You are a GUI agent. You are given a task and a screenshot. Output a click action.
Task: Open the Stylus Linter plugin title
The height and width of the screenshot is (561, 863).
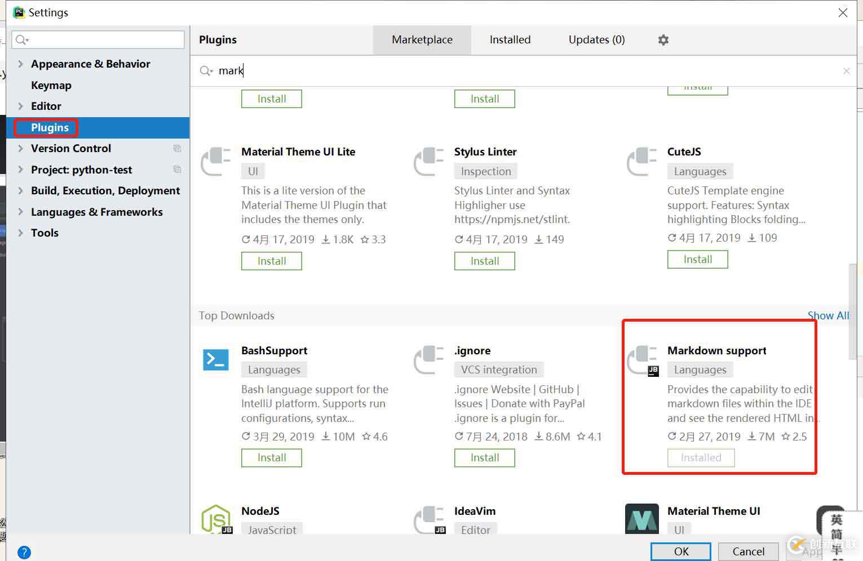pyautogui.click(x=485, y=152)
